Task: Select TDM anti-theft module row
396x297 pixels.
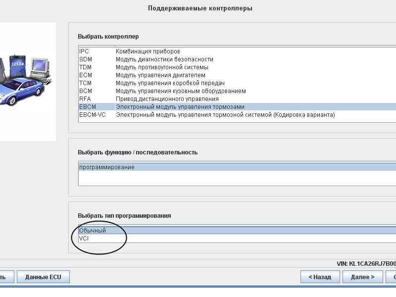Action: (238, 67)
